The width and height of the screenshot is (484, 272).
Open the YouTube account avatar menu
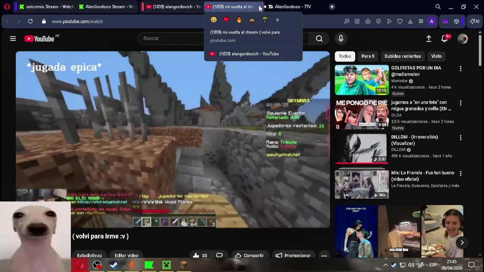click(x=462, y=39)
